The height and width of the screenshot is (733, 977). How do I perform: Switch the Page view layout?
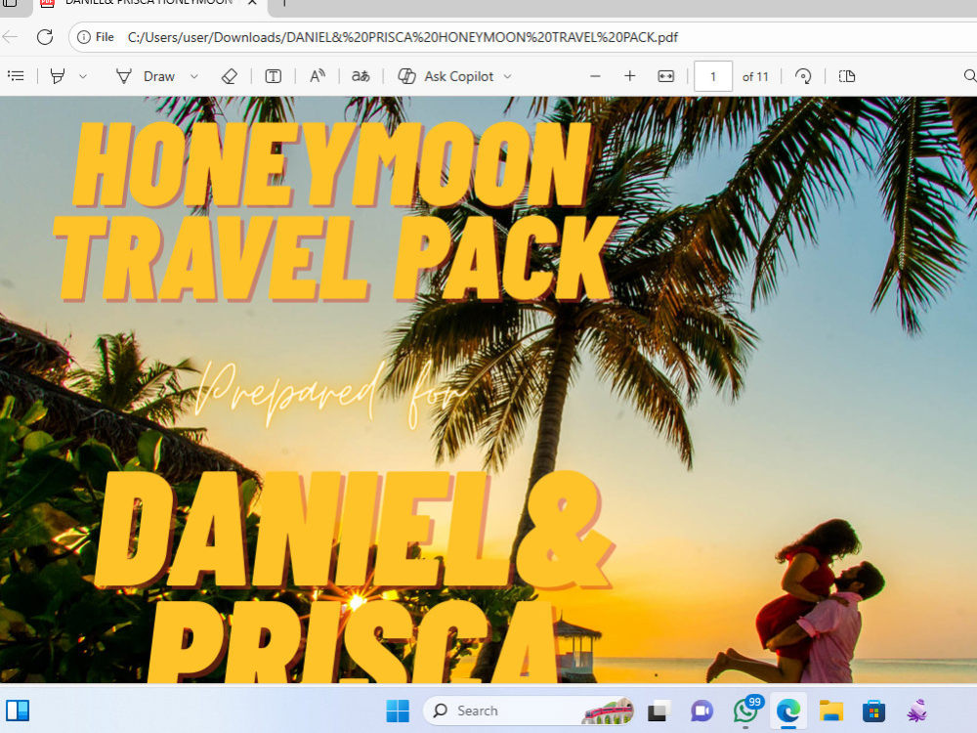[847, 76]
